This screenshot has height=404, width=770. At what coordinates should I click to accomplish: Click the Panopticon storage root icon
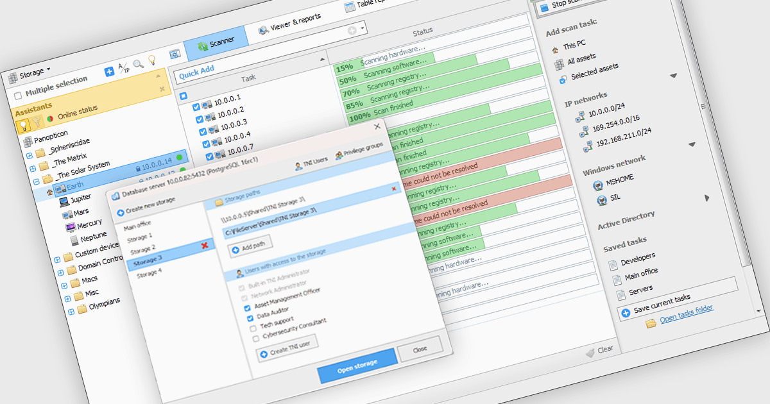click(x=28, y=141)
